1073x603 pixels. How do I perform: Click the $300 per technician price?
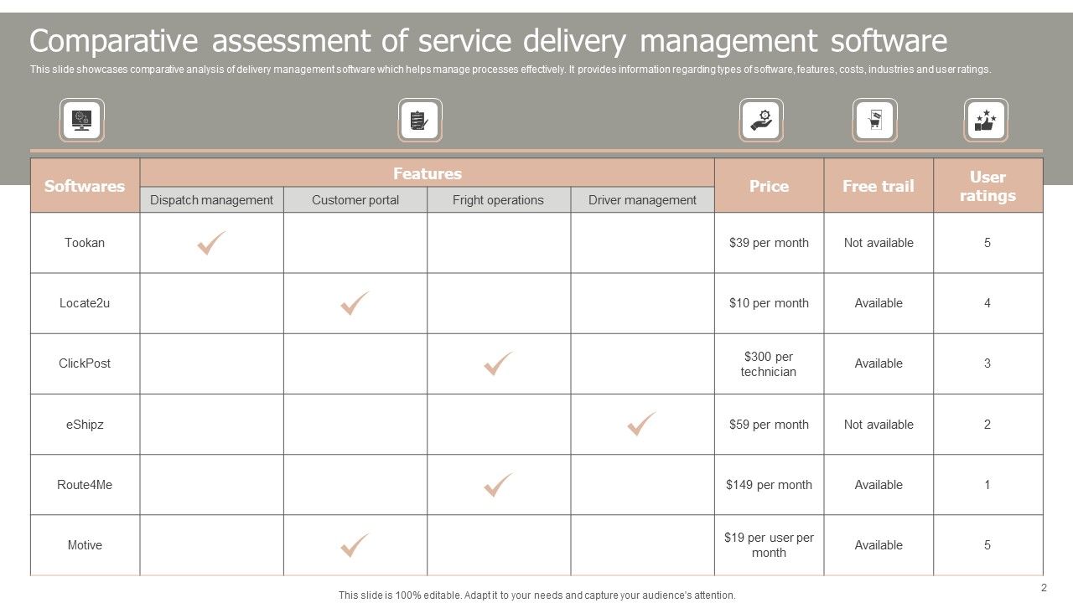[769, 364]
